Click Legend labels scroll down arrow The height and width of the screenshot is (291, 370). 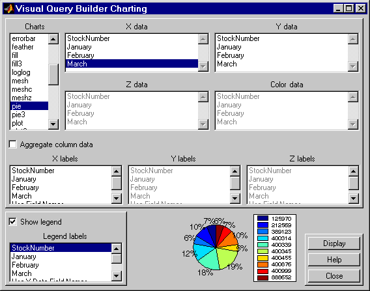coord(117,275)
